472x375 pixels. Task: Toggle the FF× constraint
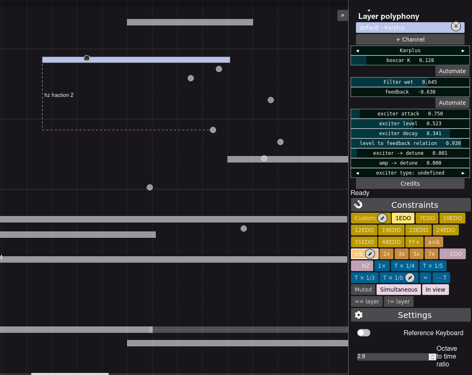pos(414,242)
